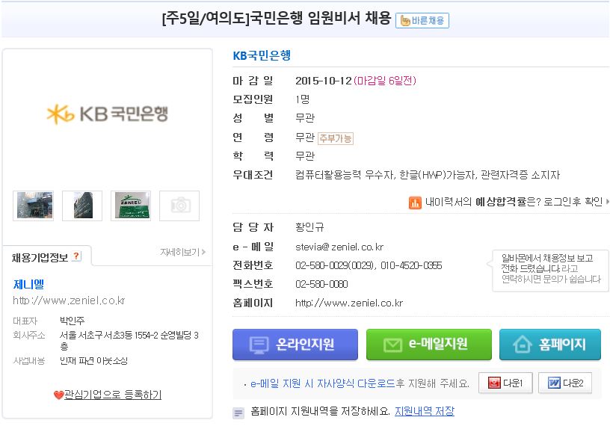View the green ZENIEL sign thumbnail
610x432 pixels.
[131, 206]
